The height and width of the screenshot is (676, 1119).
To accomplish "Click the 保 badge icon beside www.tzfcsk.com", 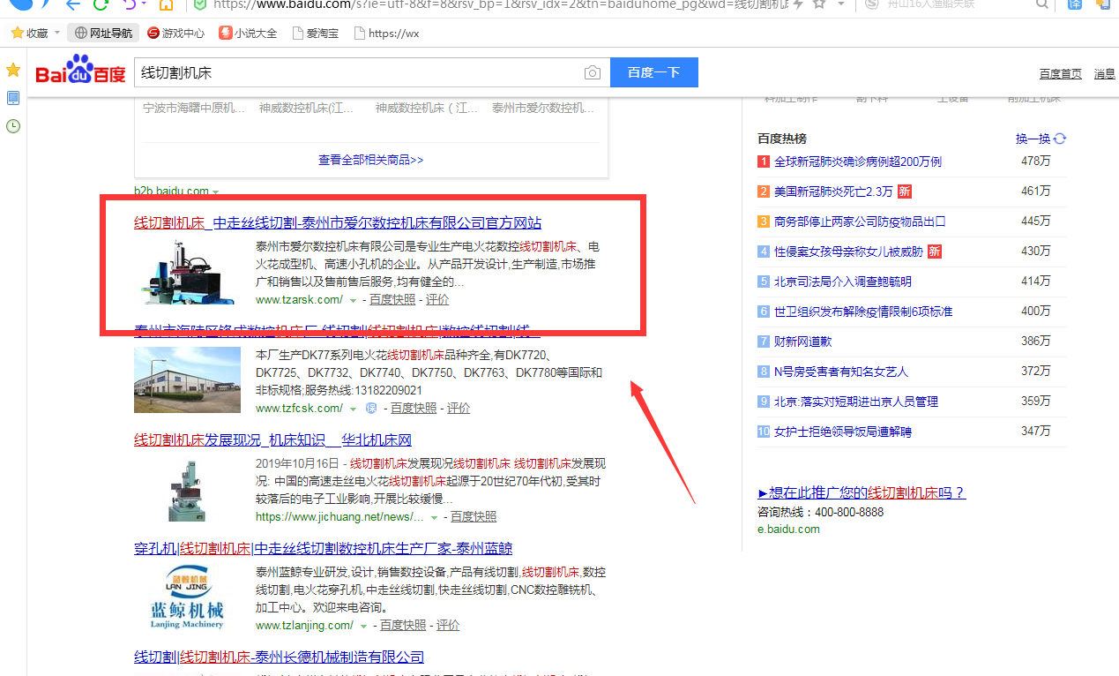I will pos(372,409).
